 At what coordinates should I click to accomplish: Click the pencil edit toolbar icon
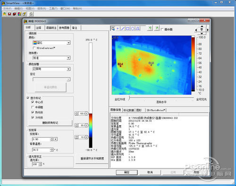(25, 14)
